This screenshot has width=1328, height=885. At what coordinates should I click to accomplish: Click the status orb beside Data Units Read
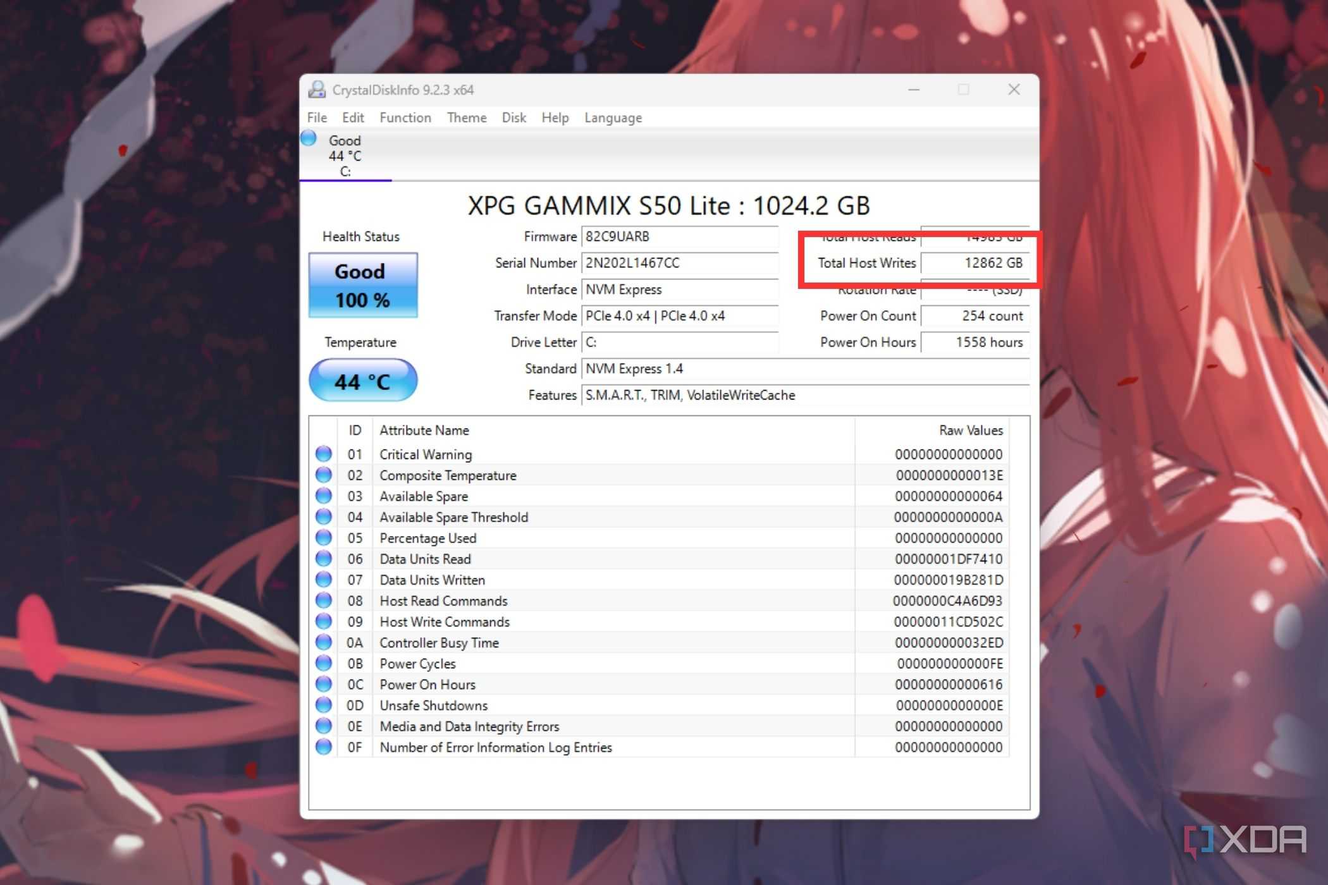pyautogui.click(x=324, y=558)
